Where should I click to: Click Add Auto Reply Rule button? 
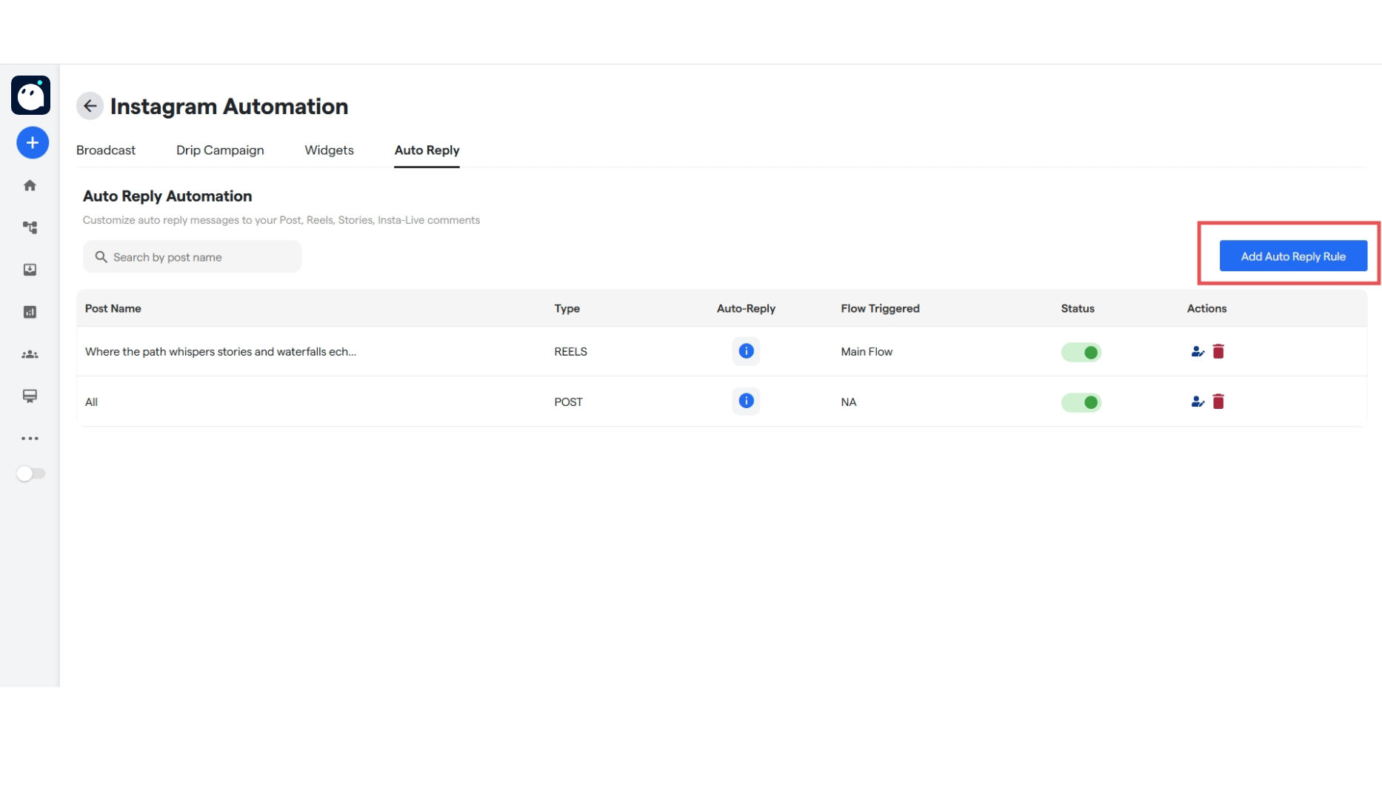(1293, 256)
